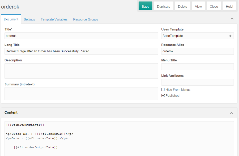Open the Template Variables tab
Image resolution: width=239 pixels, height=156 pixels.
(x=54, y=19)
